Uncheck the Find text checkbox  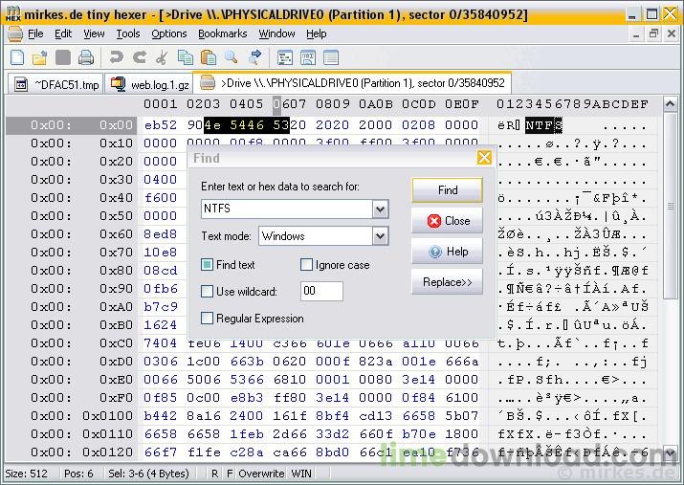click(x=208, y=265)
